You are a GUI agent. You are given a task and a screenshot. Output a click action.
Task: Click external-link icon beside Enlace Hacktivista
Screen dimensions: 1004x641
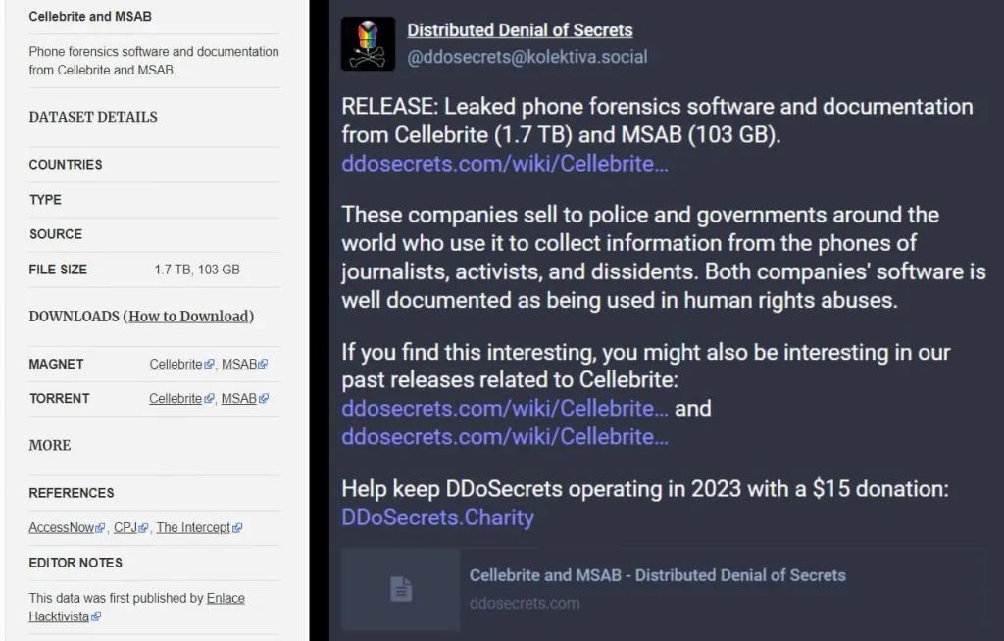click(96, 616)
